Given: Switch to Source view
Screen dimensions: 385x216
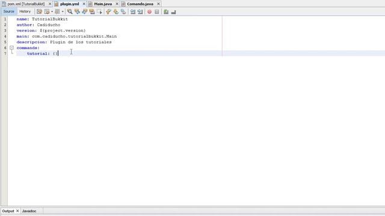Looking at the screenshot, I should (x=9, y=11).
